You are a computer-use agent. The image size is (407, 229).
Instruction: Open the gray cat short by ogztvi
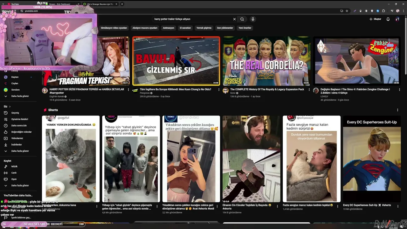point(71,159)
